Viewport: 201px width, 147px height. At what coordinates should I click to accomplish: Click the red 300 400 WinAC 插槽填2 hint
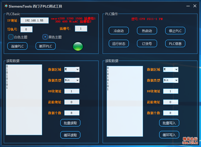coord(73,21)
